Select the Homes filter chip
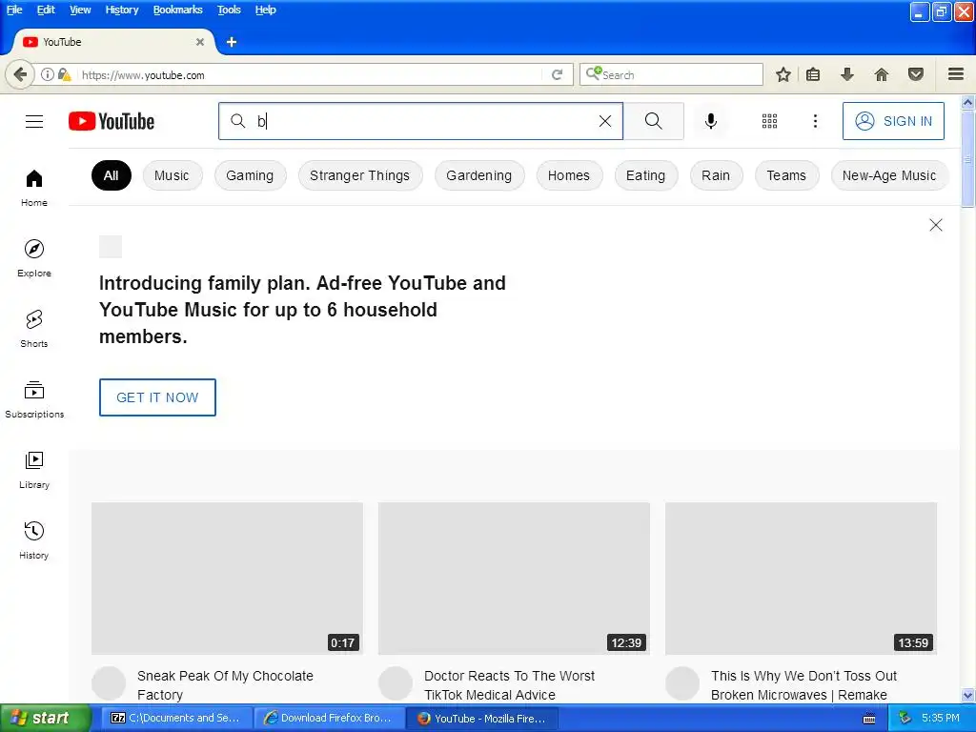The image size is (976, 732). [x=569, y=175]
